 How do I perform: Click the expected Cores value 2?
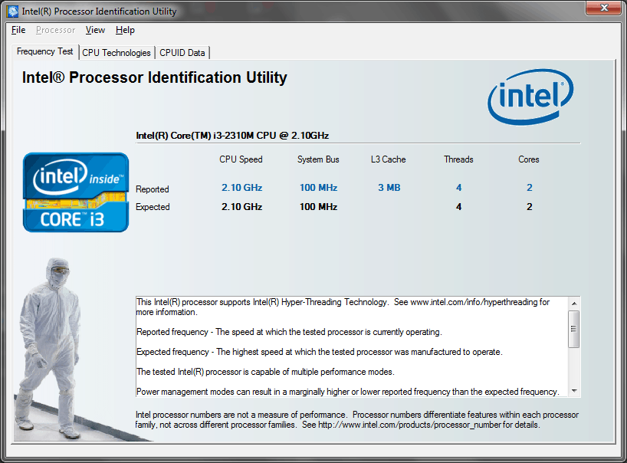pyautogui.click(x=530, y=207)
